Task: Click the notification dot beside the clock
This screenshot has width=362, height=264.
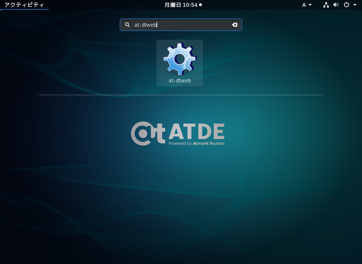Action: click(200, 5)
